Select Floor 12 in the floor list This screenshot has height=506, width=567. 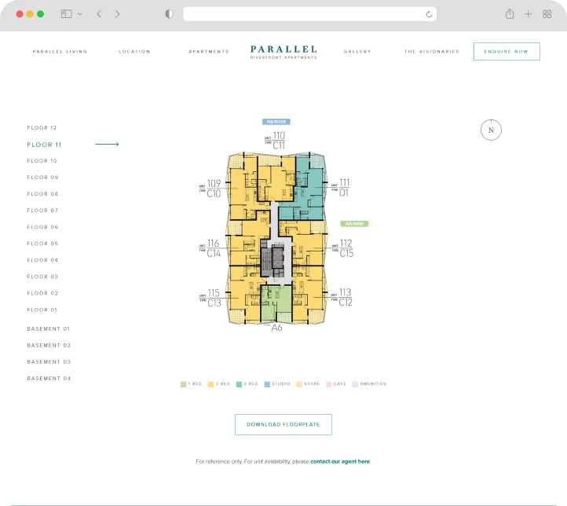(42, 127)
